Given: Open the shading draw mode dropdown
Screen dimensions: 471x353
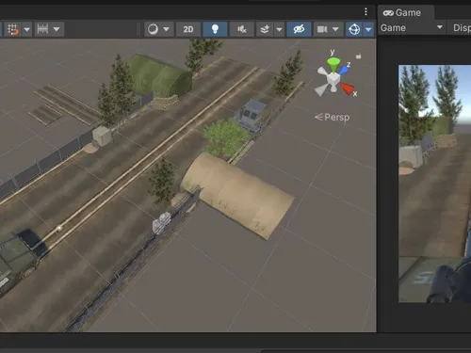Looking at the screenshot, I should 167,29.
